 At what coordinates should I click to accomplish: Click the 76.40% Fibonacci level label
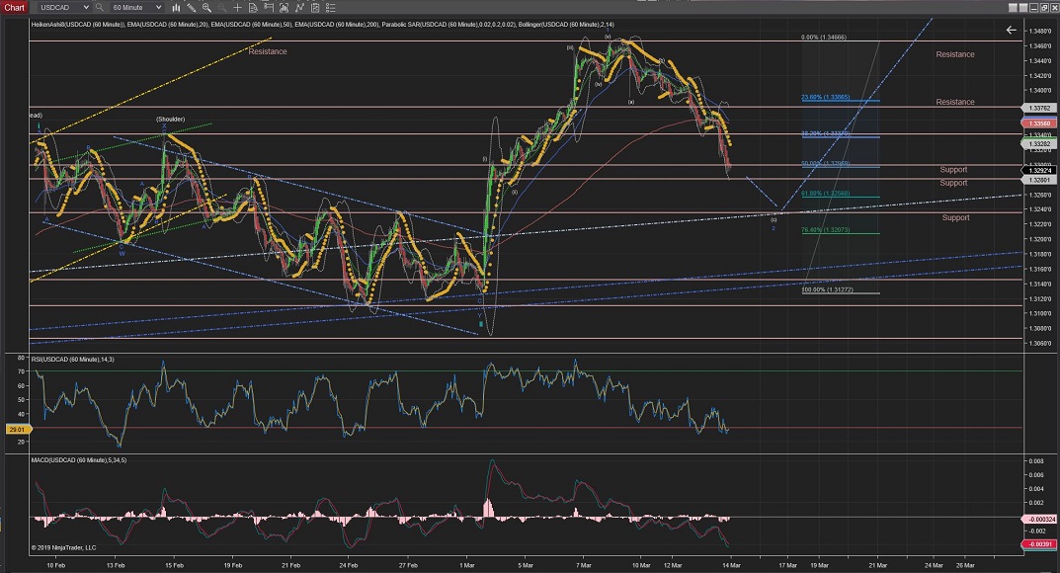click(826, 230)
